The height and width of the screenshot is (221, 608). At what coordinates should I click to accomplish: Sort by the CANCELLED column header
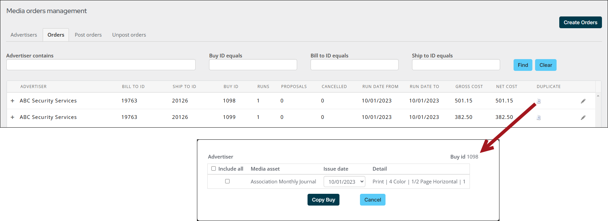334,87
